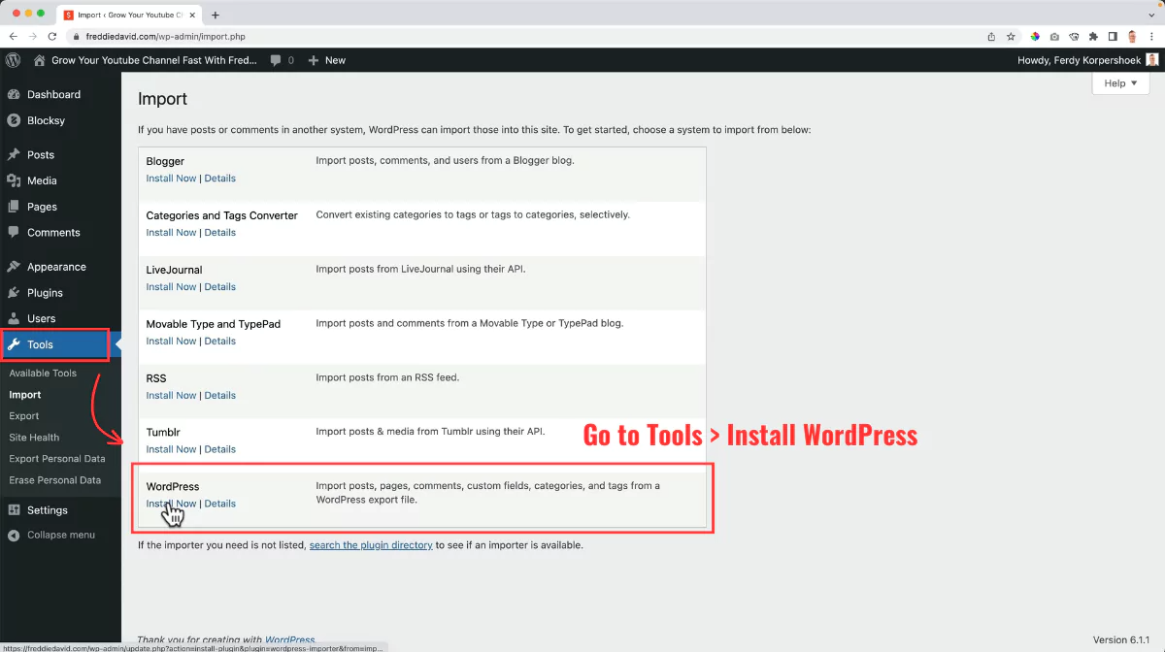Select the Users icon in the sidebar

click(17, 318)
